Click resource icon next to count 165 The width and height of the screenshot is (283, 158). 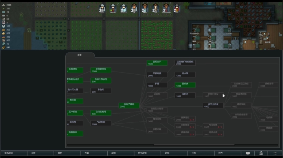tap(4, 26)
